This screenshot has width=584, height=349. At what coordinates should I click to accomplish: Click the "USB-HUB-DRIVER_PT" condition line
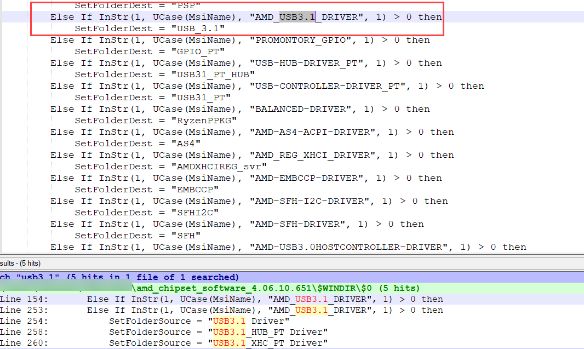click(246, 63)
